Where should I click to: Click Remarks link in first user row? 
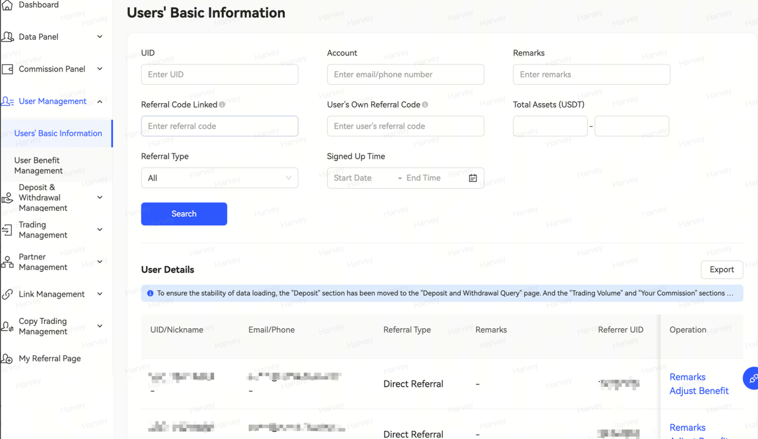tap(687, 377)
